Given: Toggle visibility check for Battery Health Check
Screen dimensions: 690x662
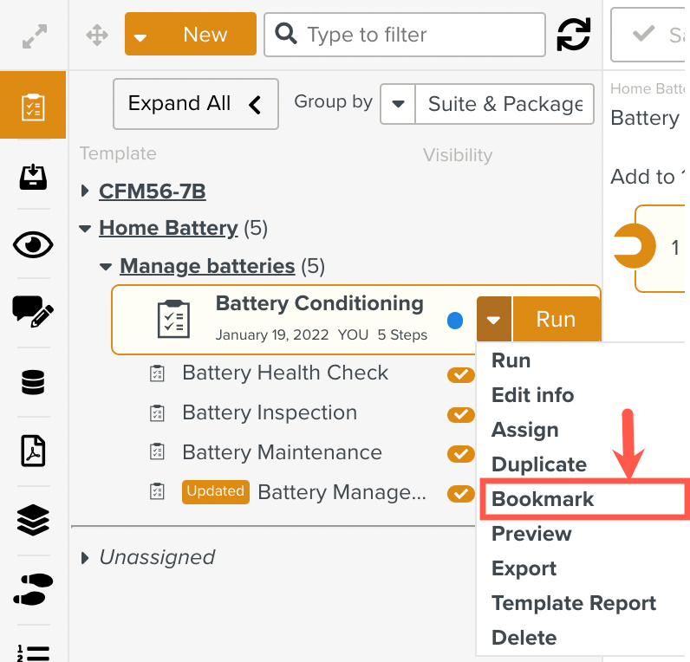Looking at the screenshot, I should click(x=460, y=374).
